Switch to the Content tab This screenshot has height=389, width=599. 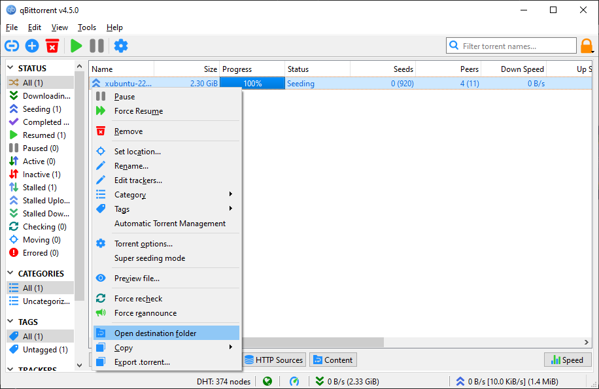click(x=333, y=360)
